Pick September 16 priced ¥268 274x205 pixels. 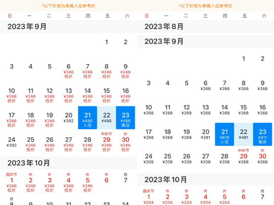coord(263,110)
